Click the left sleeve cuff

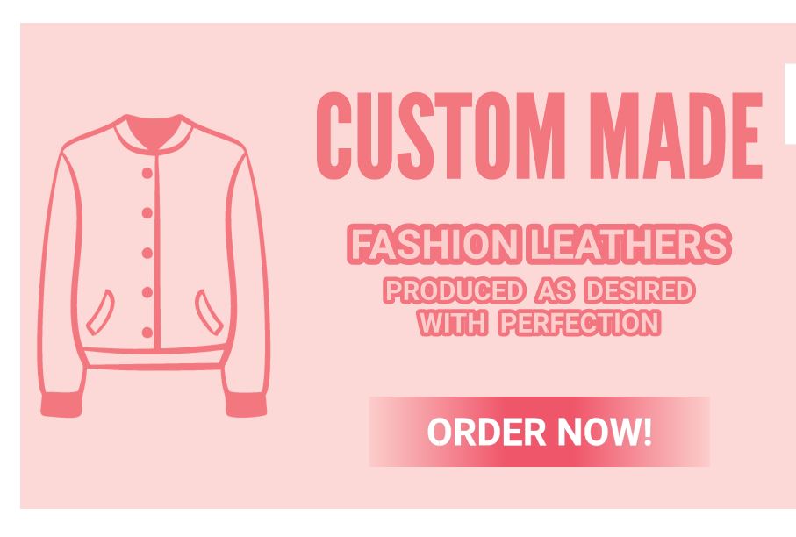point(61,405)
